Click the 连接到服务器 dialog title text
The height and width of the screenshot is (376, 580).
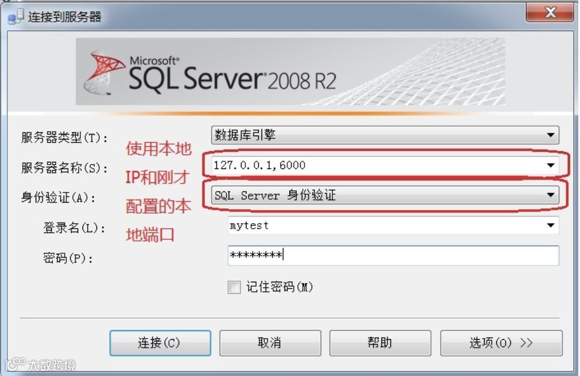pos(65,17)
